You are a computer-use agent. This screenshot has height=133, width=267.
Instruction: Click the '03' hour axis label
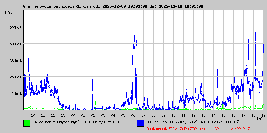coord(103,115)
